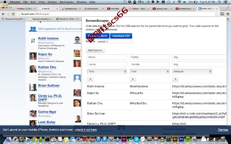Click the .name selector field
Screen dimensions: 231x144
tap(107, 64)
